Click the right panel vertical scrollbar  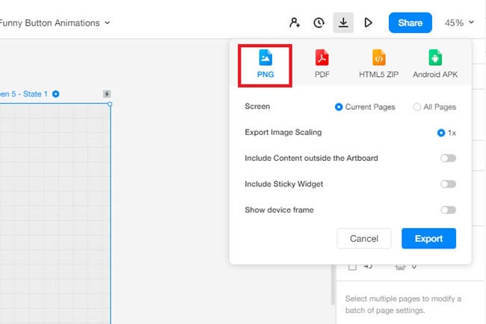333,284
